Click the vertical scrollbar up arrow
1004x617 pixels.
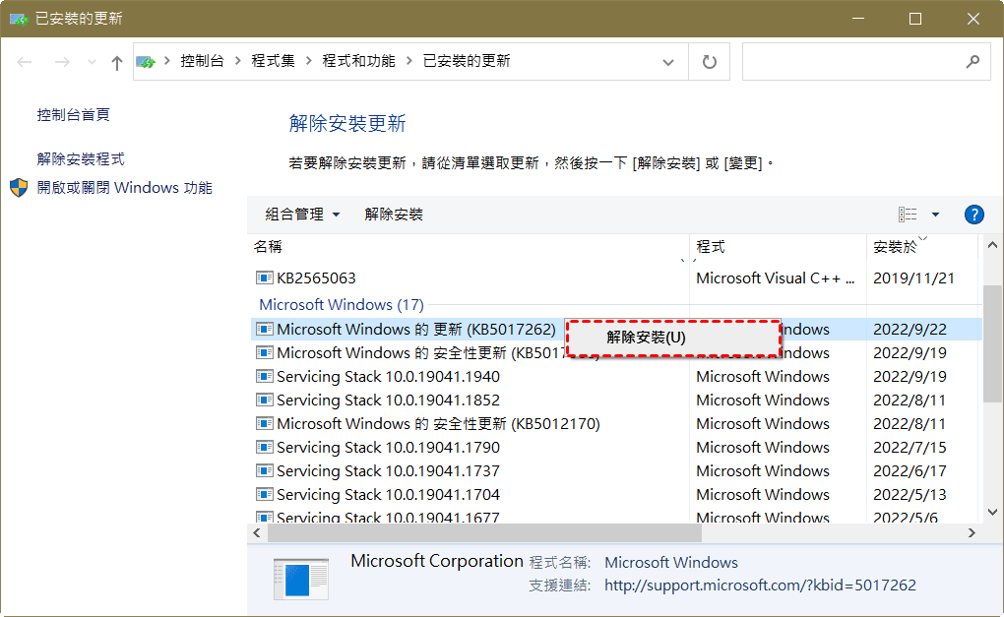coord(992,244)
